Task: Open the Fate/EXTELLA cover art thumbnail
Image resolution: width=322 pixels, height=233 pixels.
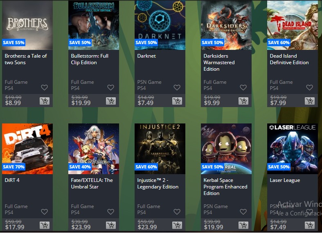Action: click(x=94, y=149)
